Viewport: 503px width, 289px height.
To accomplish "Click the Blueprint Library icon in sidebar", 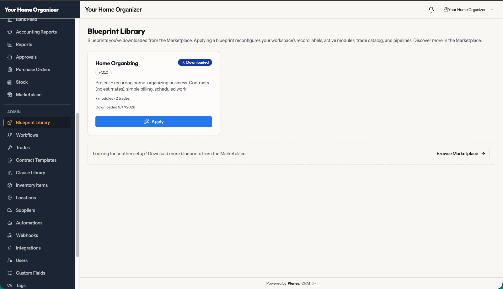I will tap(10, 123).
